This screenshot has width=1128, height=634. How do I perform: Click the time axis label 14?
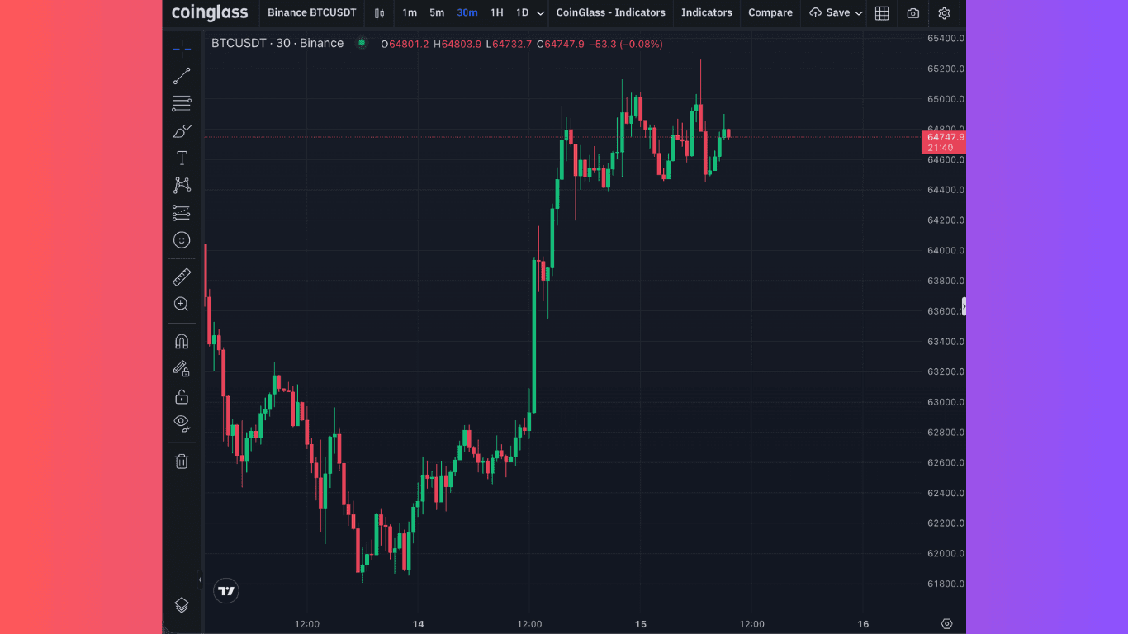point(419,623)
